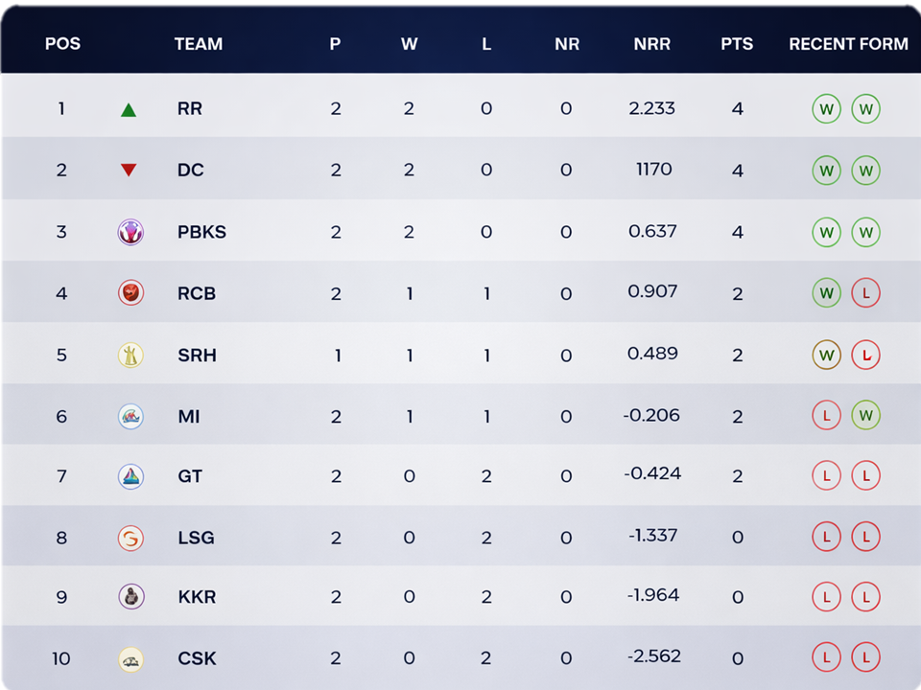Select the TEAM column header
Viewport: 921px width, 690px height.
pyautogui.click(x=199, y=44)
